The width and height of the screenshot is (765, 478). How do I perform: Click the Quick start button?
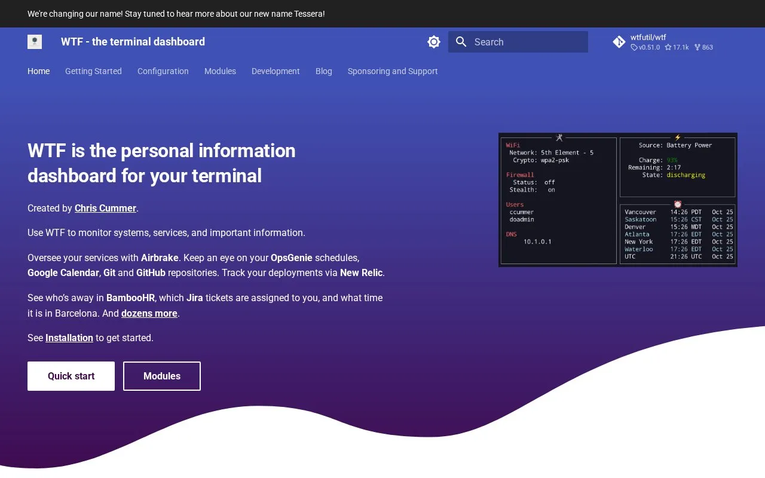pyautogui.click(x=71, y=376)
